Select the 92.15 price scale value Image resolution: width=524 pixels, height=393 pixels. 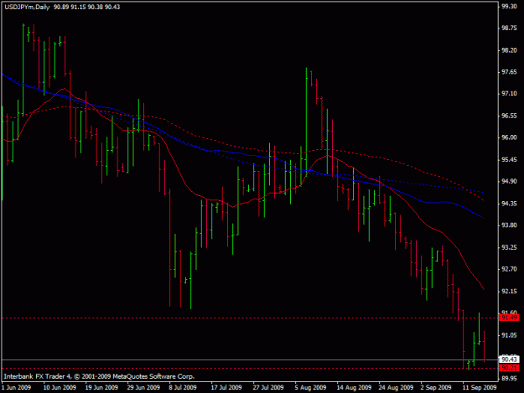pyautogui.click(x=509, y=291)
